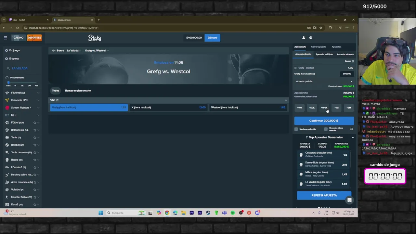The width and height of the screenshot is (416, 234).
Task: Open Premiere Pro from the taskbar
Action: click(191, 213)
